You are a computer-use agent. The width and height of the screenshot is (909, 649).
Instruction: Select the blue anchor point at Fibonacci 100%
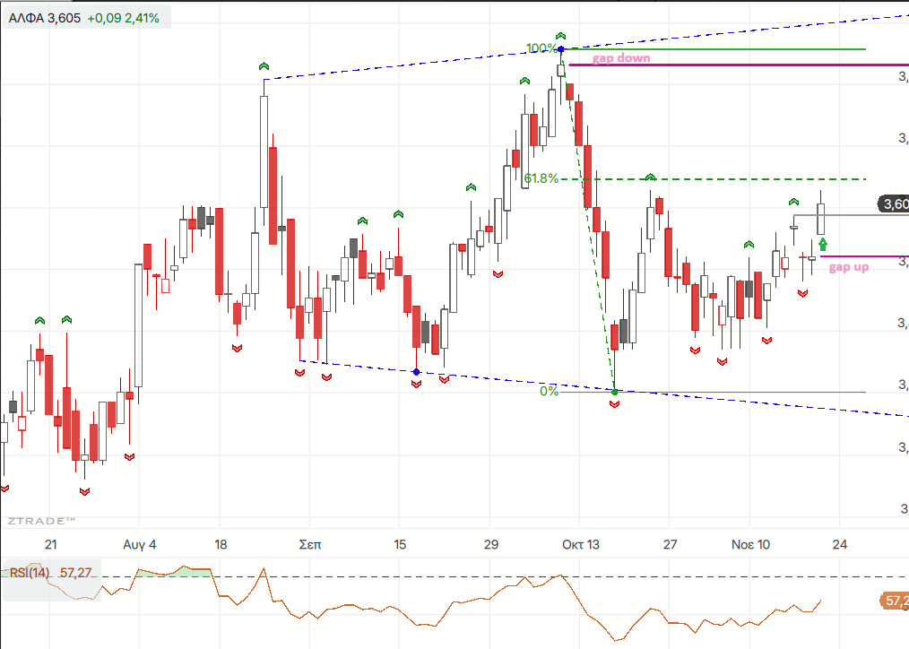(561, 48)
